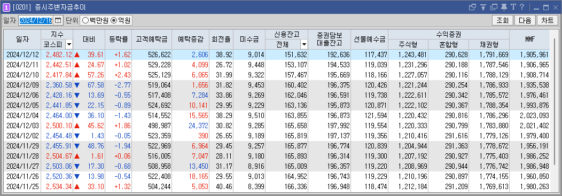Viewport: 562px width, 196px height.
Task: Click the 증권담보 대출잔고 column header
Action: coord(330,39)
